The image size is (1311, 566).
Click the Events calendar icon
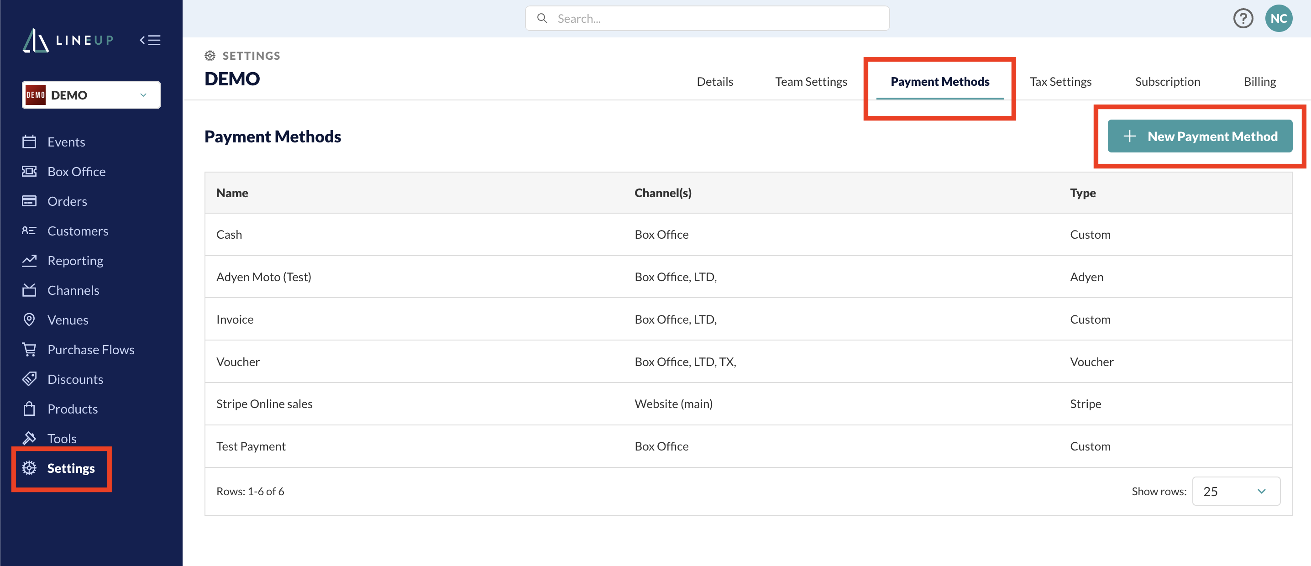(30, 141)
